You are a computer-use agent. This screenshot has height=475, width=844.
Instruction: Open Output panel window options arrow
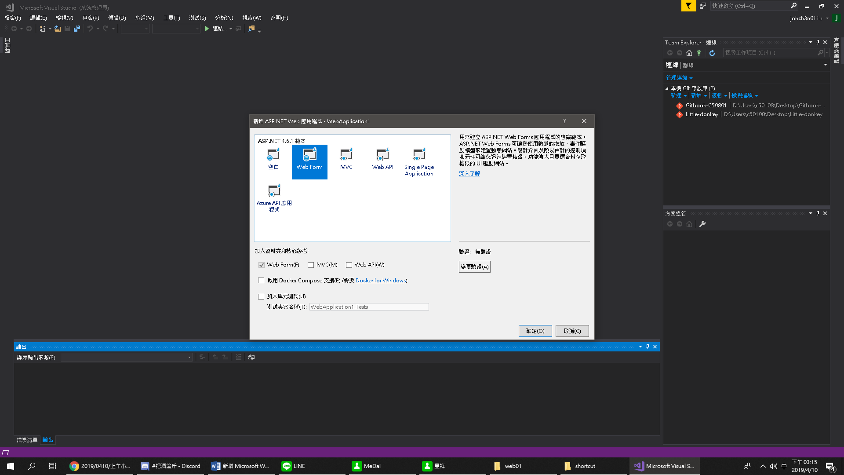click(640, 347)
